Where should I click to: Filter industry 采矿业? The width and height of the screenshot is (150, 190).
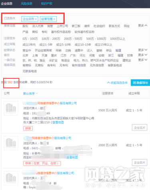pos(53,60)
